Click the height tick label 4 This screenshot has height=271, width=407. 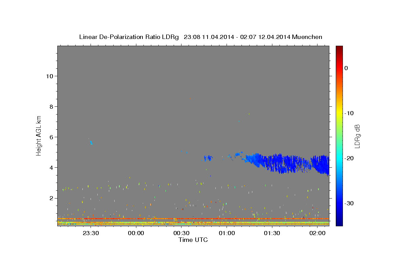point(51,168)
